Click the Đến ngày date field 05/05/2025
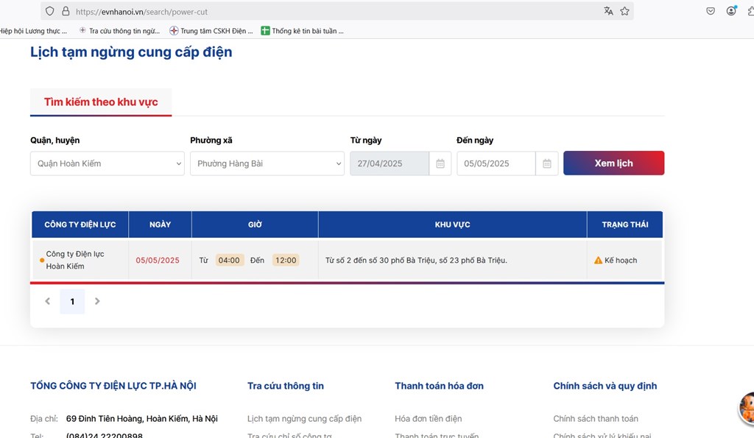The height and width of the screenshot is (438, 754). (496, 163)
